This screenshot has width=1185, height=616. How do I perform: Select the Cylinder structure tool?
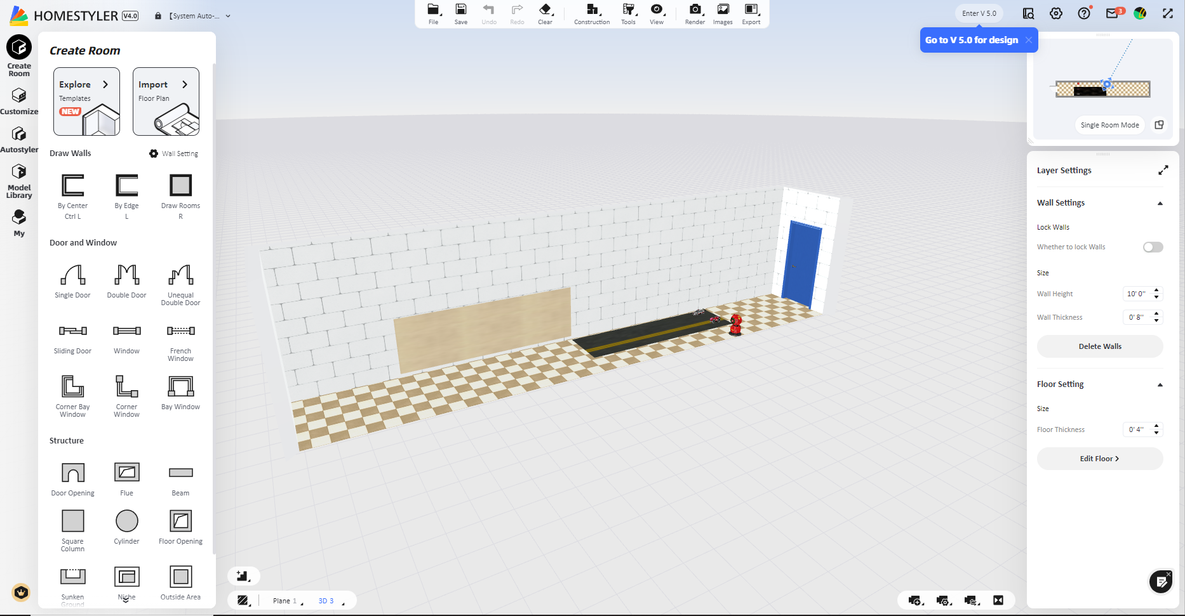point(126,521)
